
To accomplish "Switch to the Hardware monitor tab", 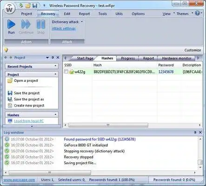I will pos(176,58).
